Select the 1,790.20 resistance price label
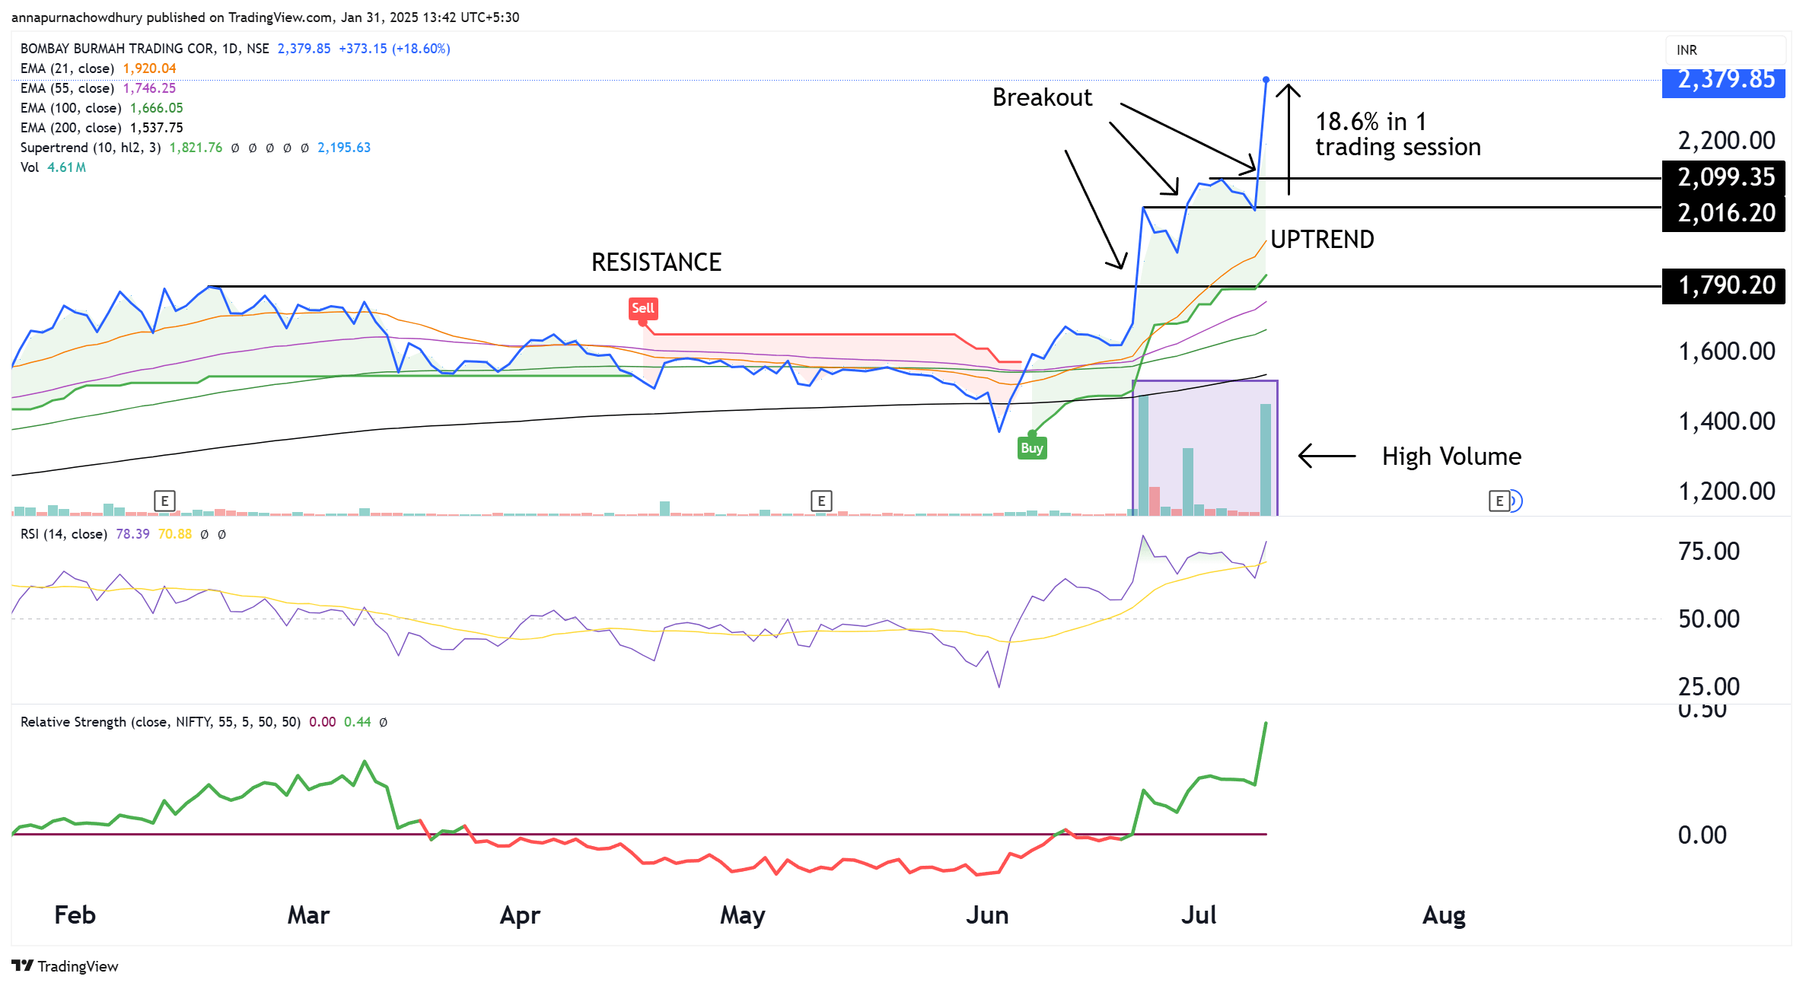 1724,285
